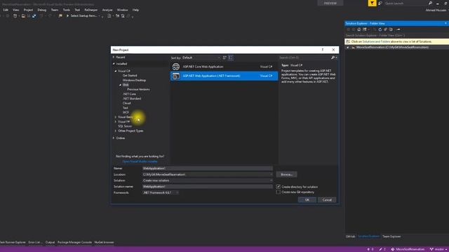The width and height of the screenshot is (449, 252).
Task: Select Previous Versions tree item
Action: pos(138,90)
